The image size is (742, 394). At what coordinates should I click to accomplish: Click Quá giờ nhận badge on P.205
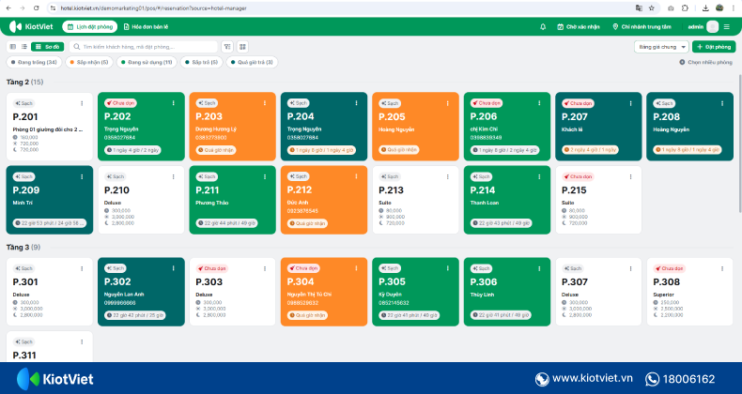pos(399,150)
